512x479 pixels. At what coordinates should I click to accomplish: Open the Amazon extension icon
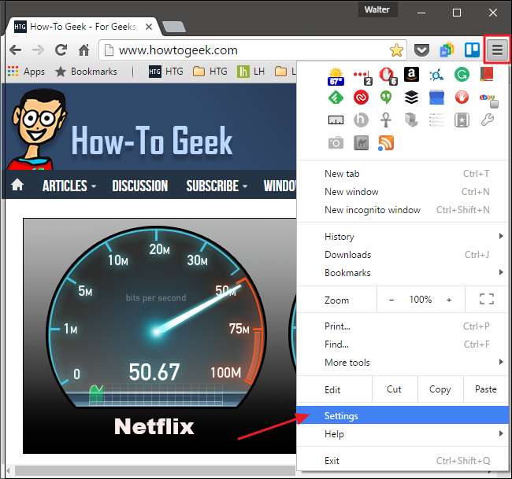pyautogui.click(x=411, y=75)
